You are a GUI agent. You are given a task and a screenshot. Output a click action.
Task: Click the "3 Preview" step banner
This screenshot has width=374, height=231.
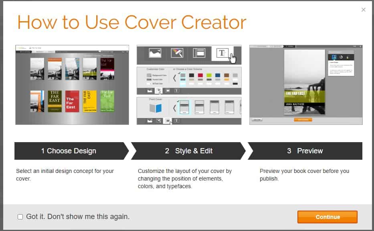[305, 151]
